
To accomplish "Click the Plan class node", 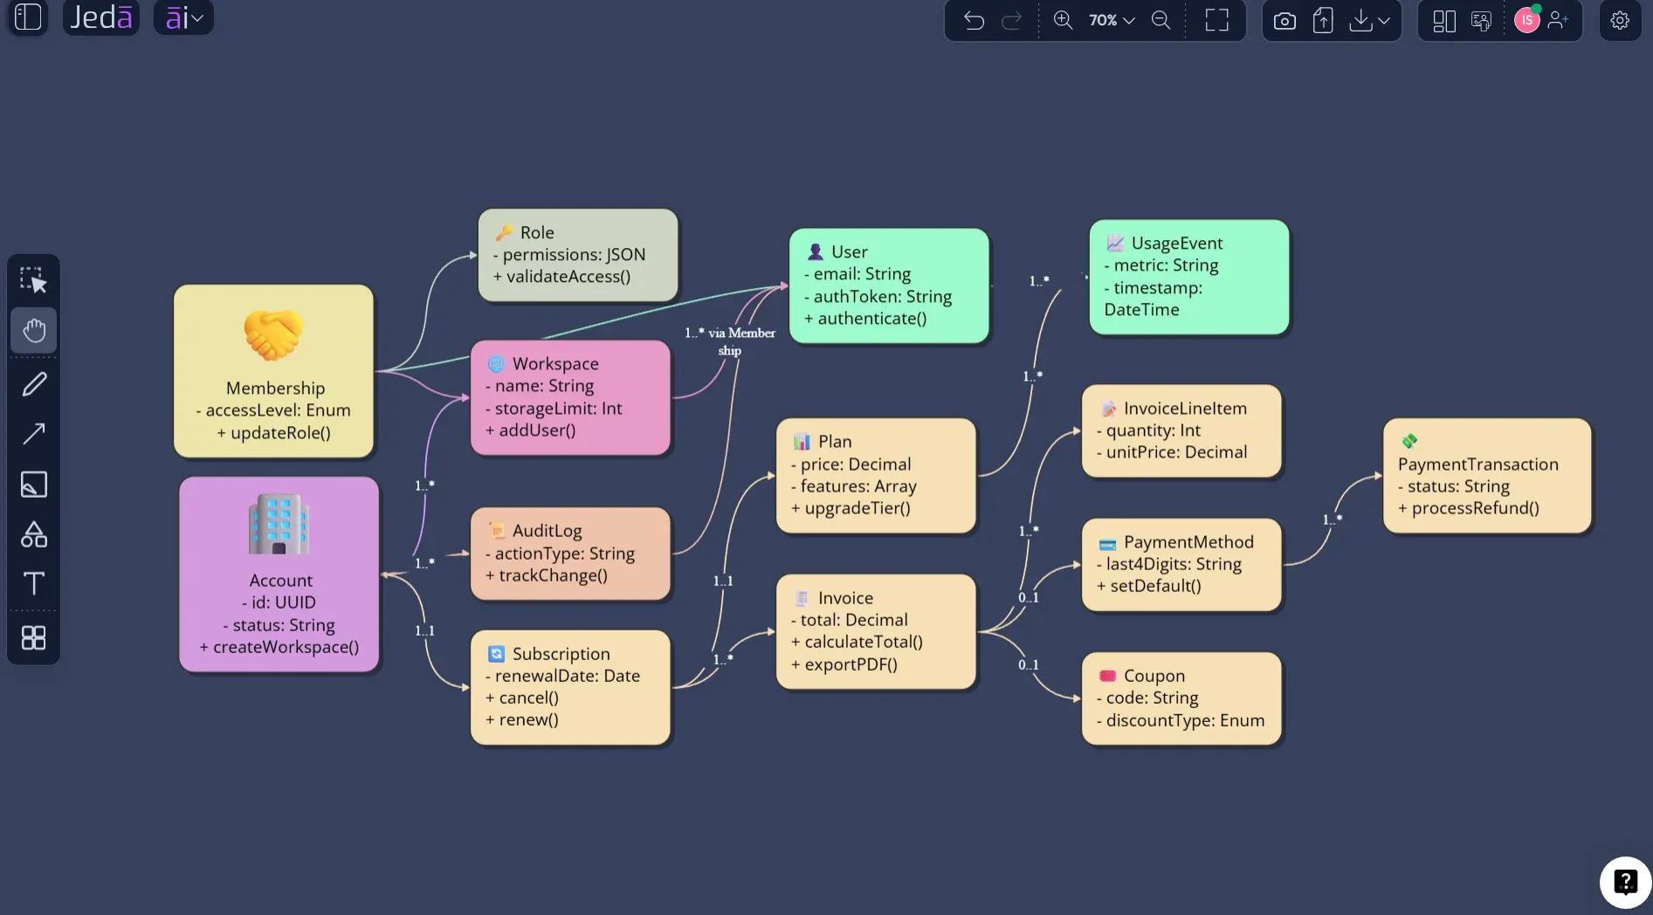I will coord(876,476).
